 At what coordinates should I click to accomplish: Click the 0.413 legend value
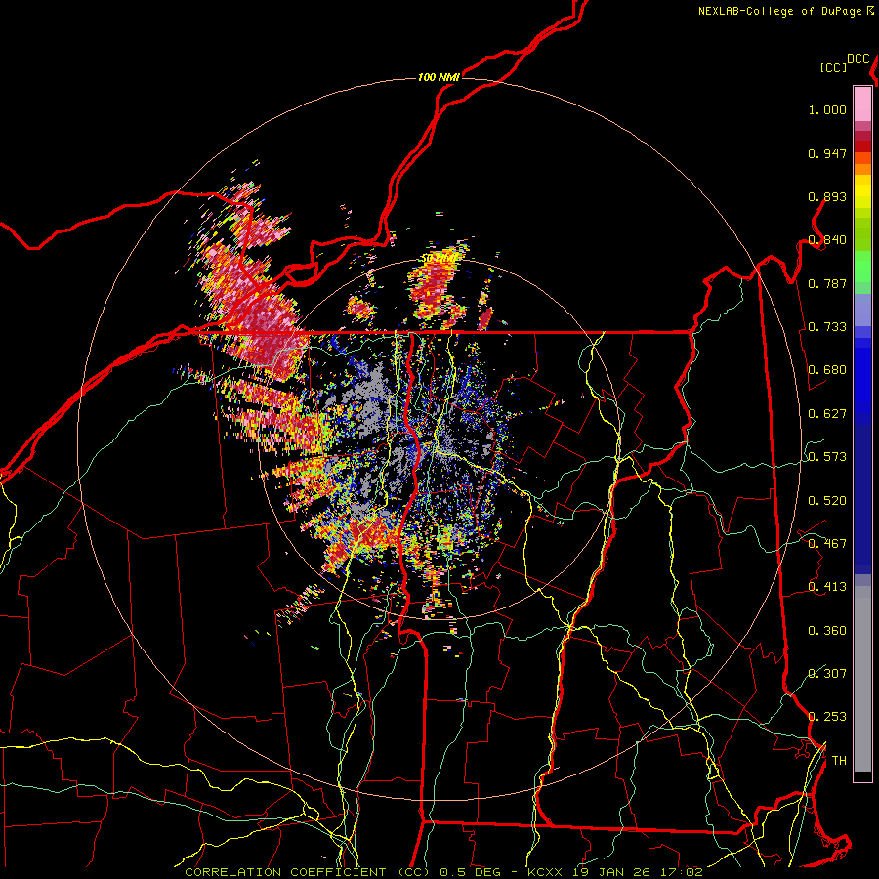pos(827,587)
